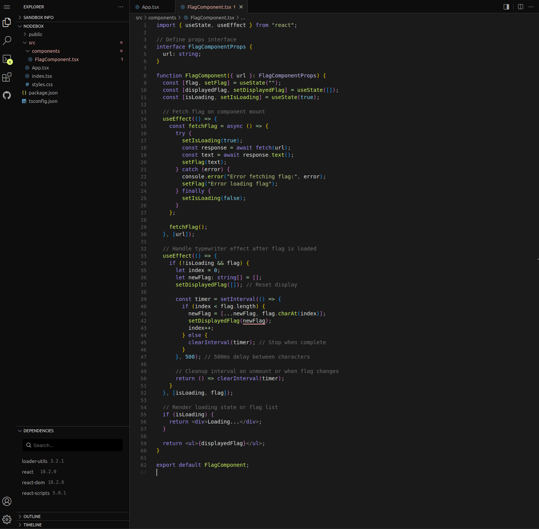Image resolution: width=539 pixels, height=529 pixels.
Task: Open the Extensions view icon
Action: (7, 77)
